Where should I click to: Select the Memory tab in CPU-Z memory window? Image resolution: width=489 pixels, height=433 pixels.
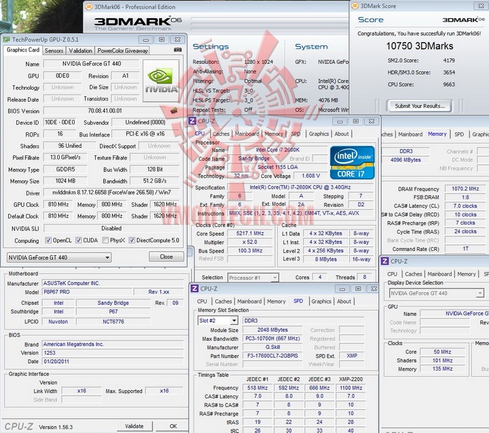[437, 134]
